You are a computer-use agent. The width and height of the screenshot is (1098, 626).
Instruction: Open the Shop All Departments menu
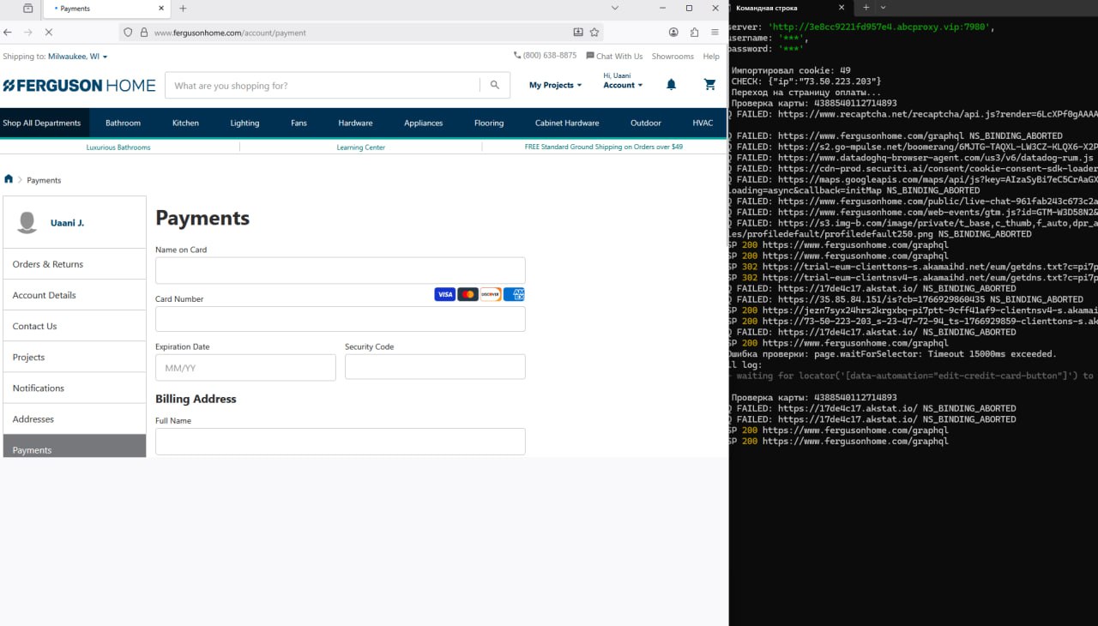(42, 123)
